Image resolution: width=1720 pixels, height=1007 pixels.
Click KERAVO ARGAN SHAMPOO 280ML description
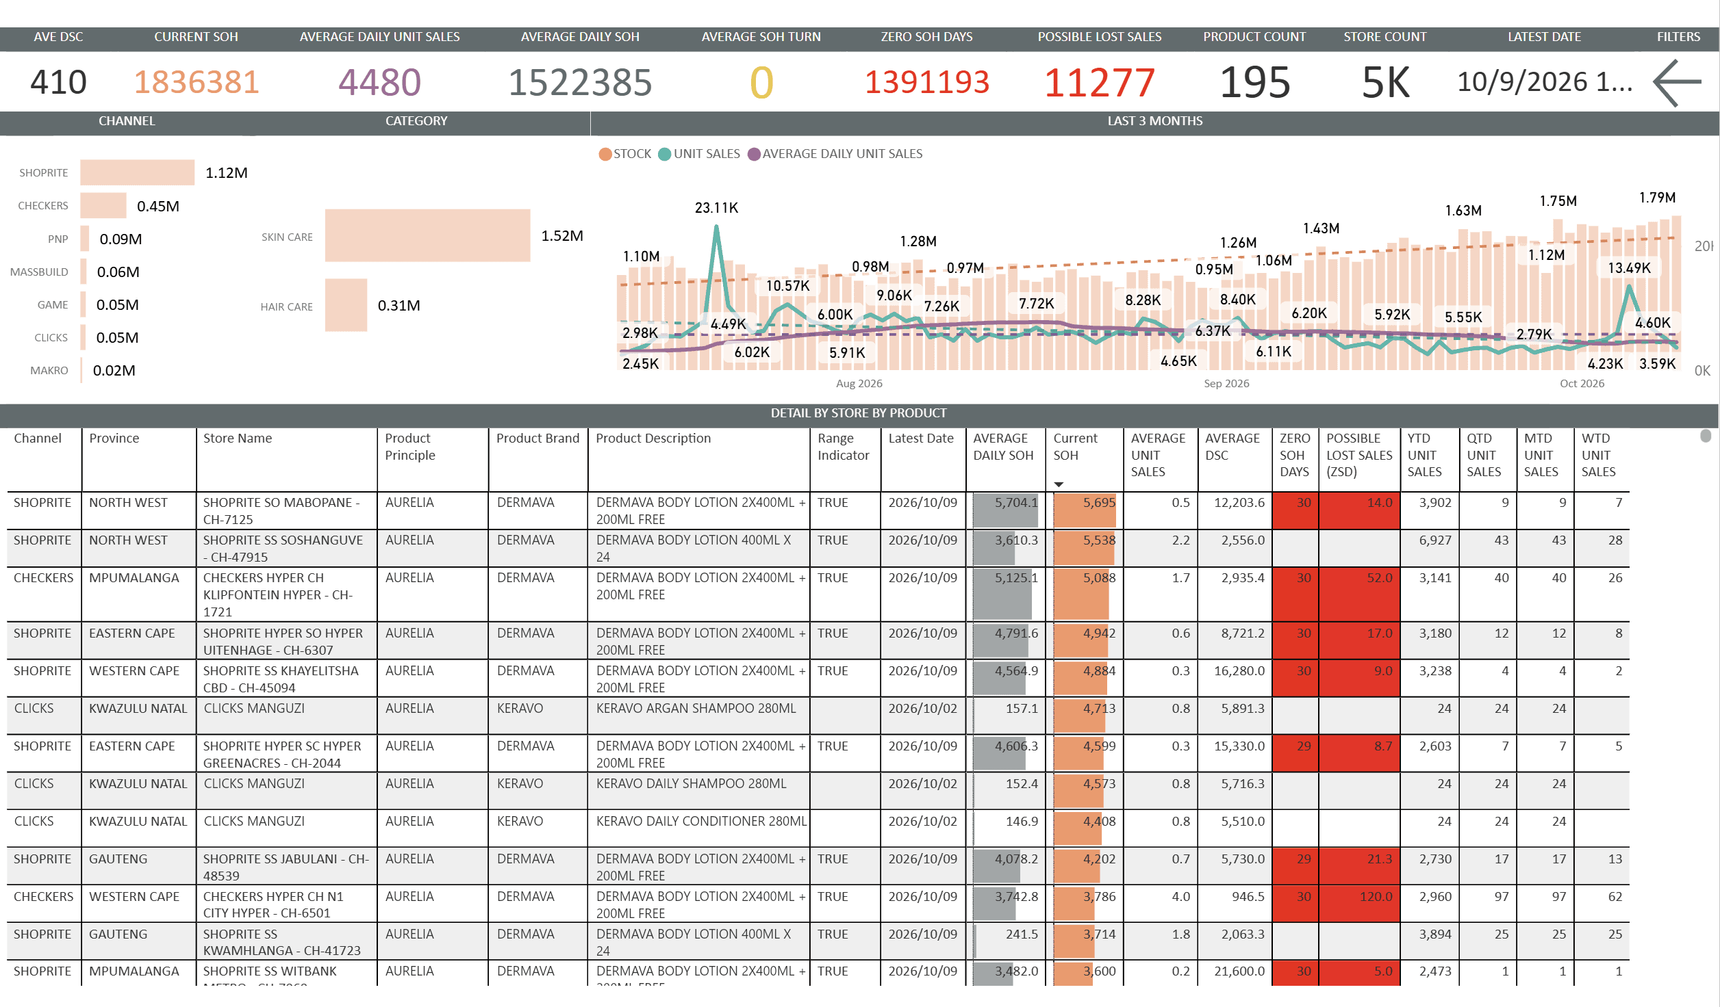click(696, 709)
